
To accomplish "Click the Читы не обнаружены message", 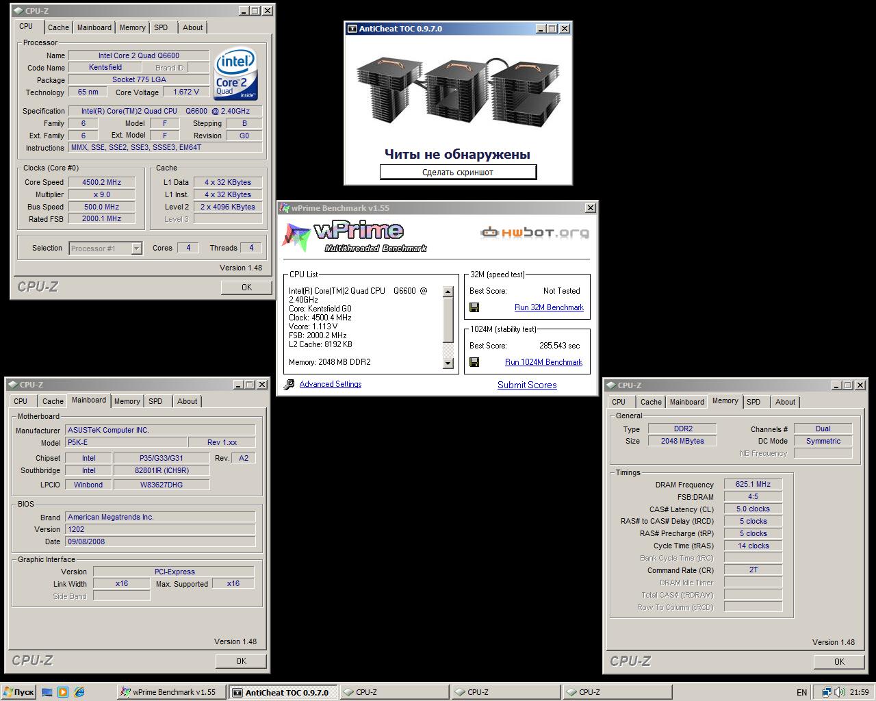I will pos(457,154).
